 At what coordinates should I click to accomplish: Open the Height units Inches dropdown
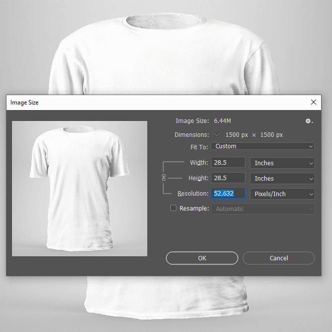click(282, 179)
